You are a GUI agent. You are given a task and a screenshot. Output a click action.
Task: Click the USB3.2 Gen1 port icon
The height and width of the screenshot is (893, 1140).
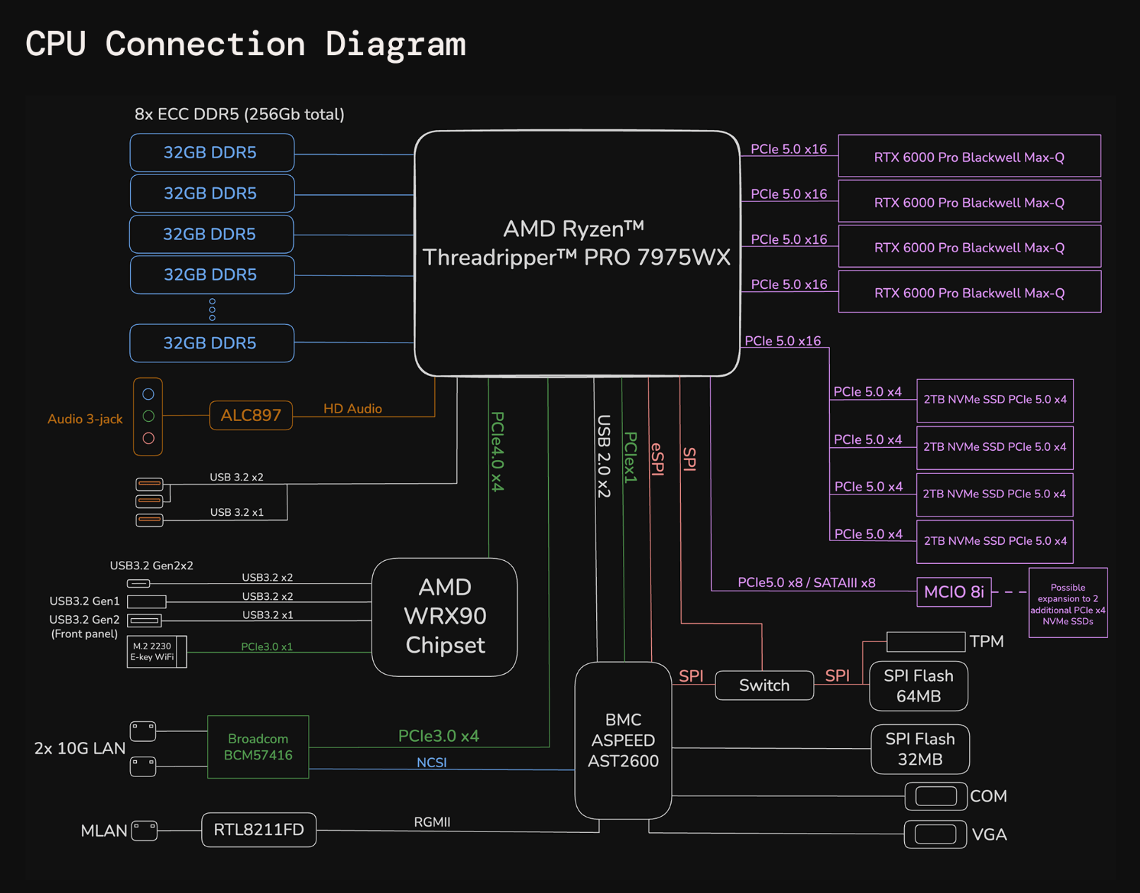[x=146, y=601]
